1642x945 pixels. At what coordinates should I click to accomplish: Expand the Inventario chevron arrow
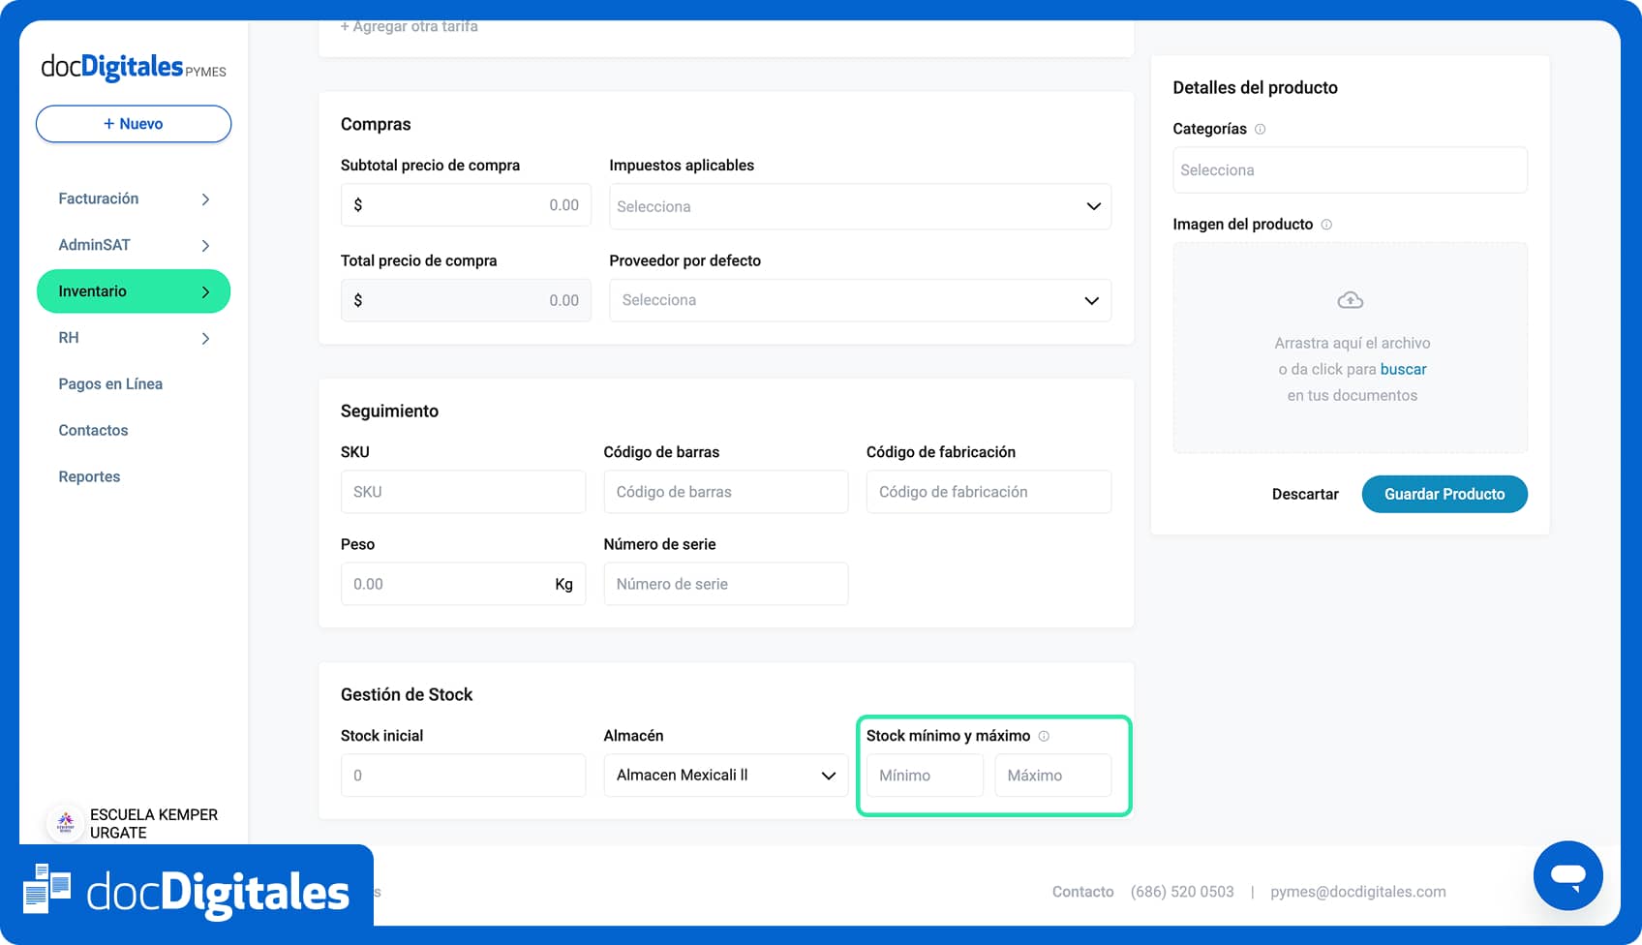(x=205, y=291)
